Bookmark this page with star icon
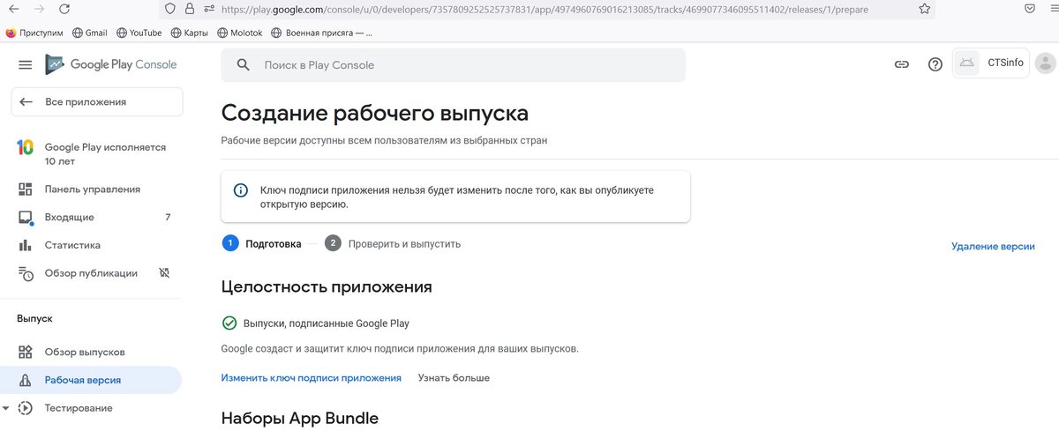 pyautogui.click(x=924, y=9)
